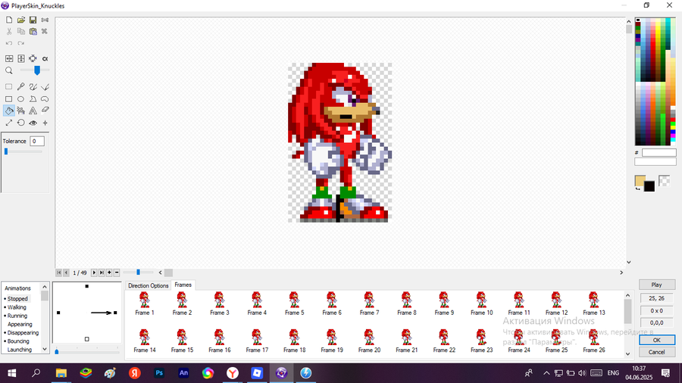Click the Paste clipboard icon
The width and height of the screenshot is (682, 383).
click(33, 32)
